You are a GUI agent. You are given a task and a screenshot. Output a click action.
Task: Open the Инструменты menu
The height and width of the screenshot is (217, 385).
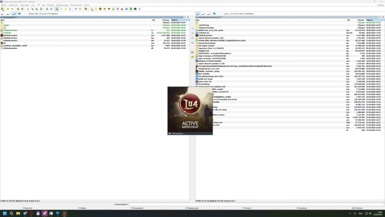pos(75,5)
